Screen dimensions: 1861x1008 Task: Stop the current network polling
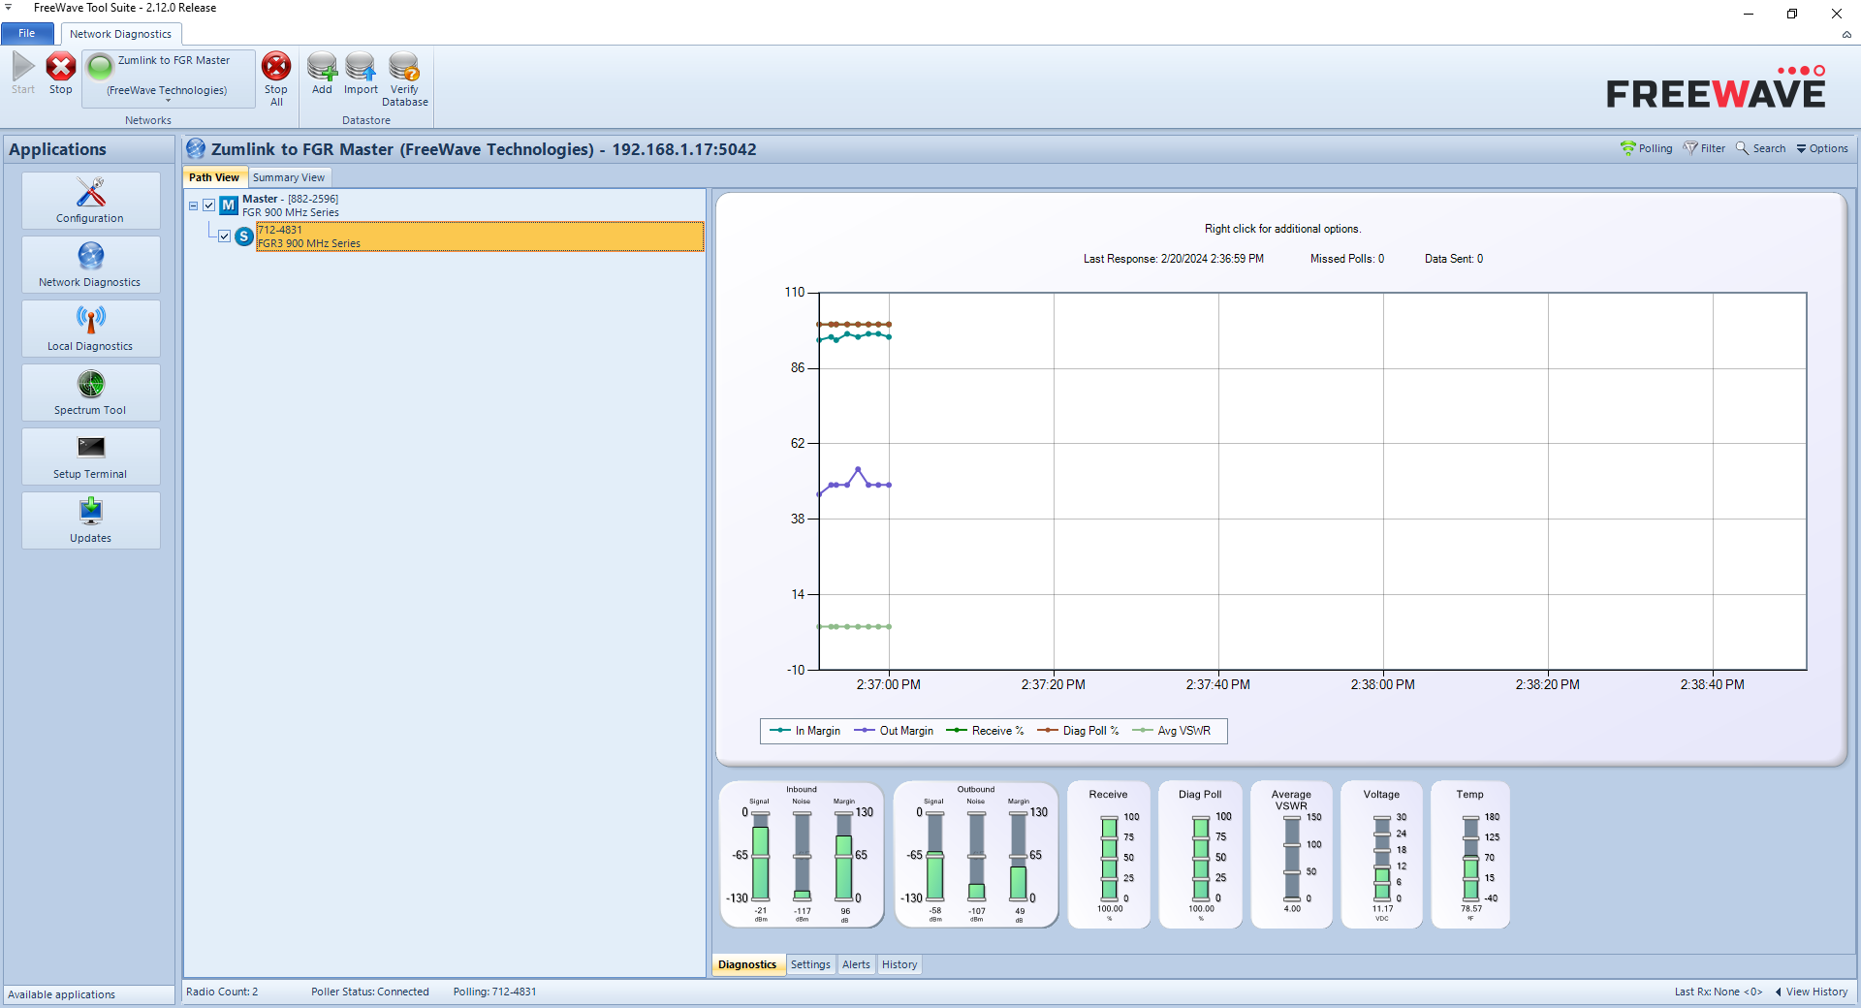coord(61,74)
